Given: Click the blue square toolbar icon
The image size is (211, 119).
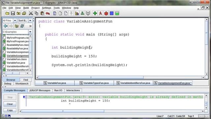Looking at the screenshot, I should (111, 13).
